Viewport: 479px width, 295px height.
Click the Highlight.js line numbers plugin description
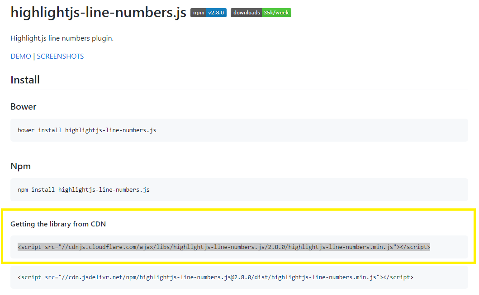62,38
